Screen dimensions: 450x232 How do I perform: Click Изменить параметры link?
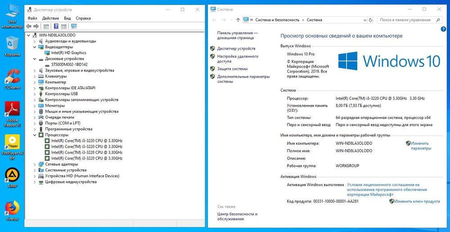coord(421,146)
